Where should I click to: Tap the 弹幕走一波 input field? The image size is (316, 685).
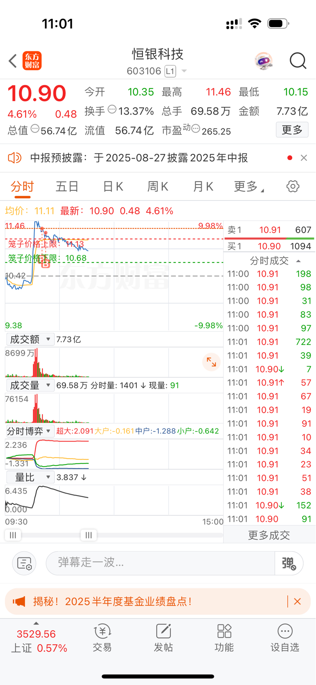click(x=160, y=563)
